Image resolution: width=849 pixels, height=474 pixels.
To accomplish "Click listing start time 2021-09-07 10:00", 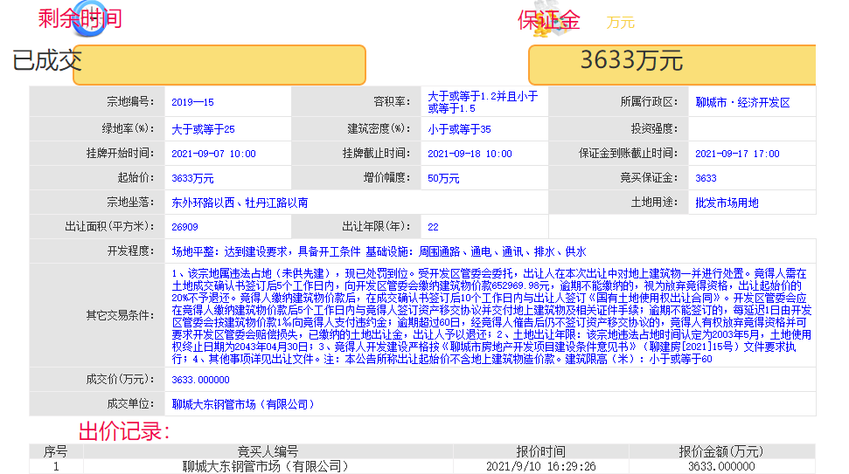I will pos(214,154).
